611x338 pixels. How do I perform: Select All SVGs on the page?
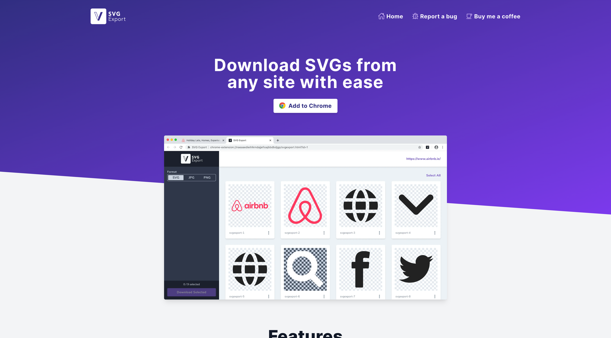pyautogui.click(x=433, y=175)
